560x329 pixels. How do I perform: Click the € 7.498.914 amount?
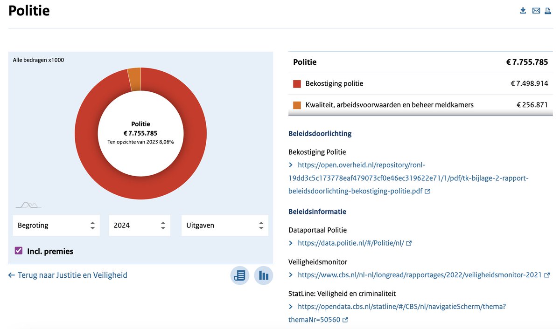[529, 84]
